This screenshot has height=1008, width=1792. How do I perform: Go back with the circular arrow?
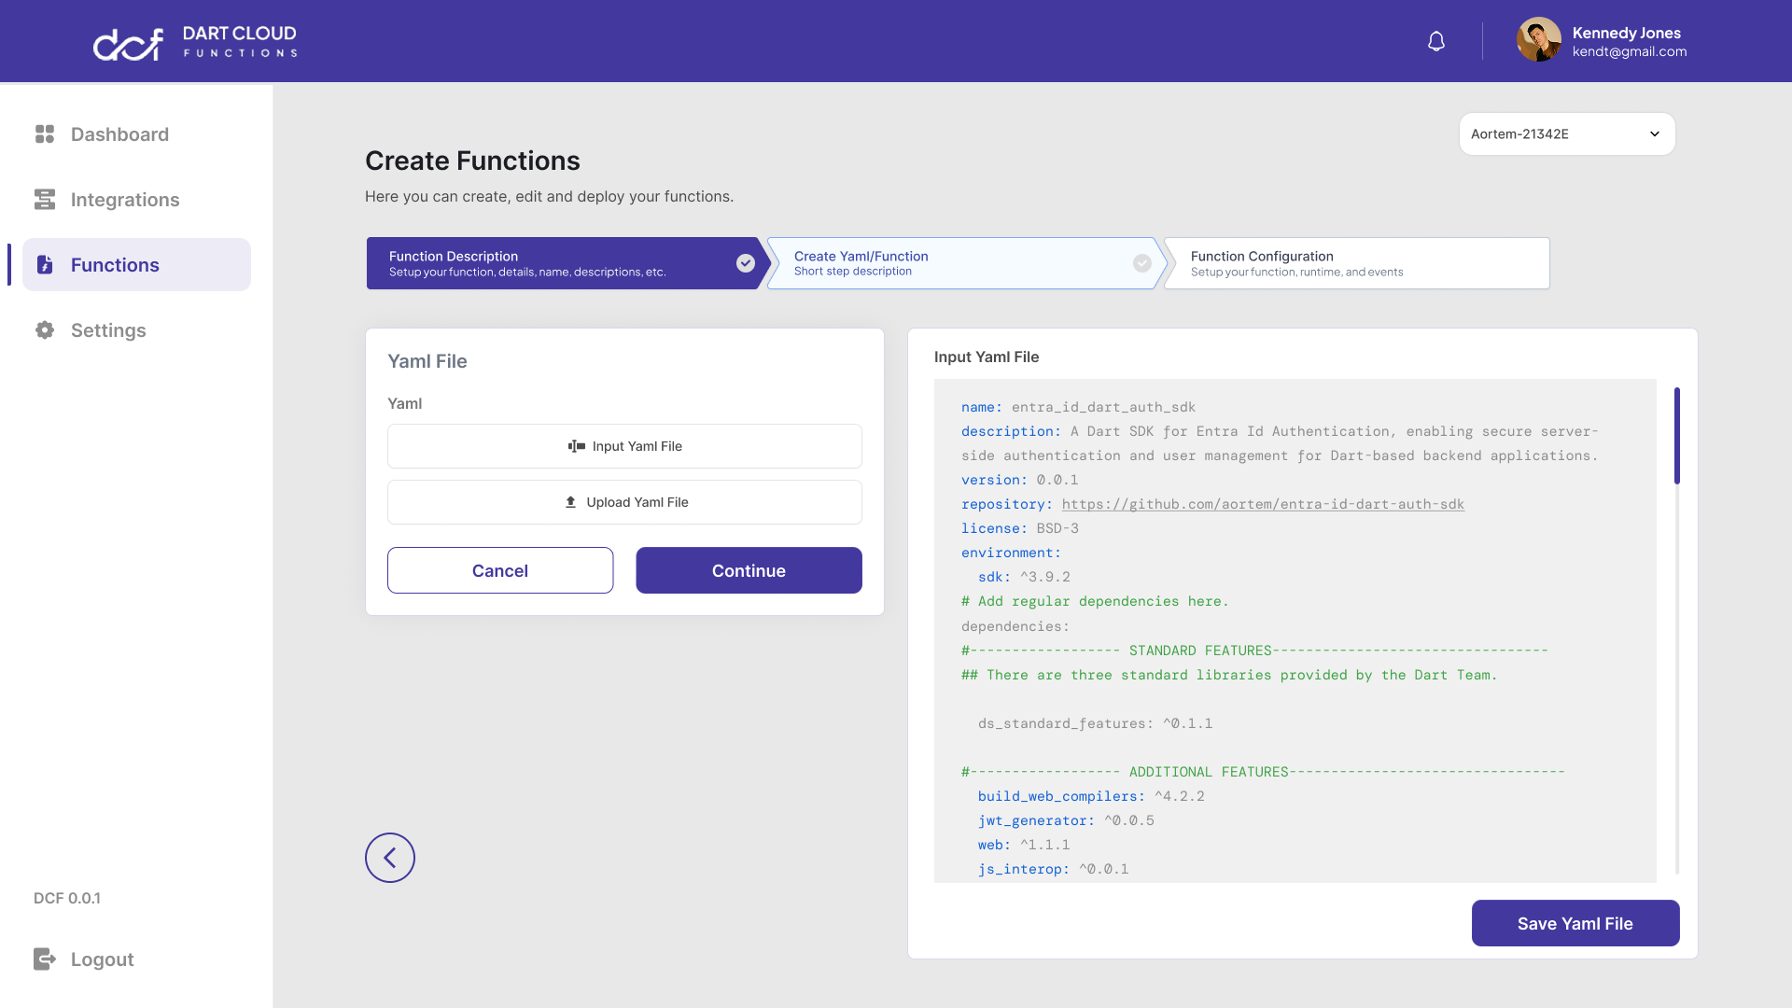(390, 858)
